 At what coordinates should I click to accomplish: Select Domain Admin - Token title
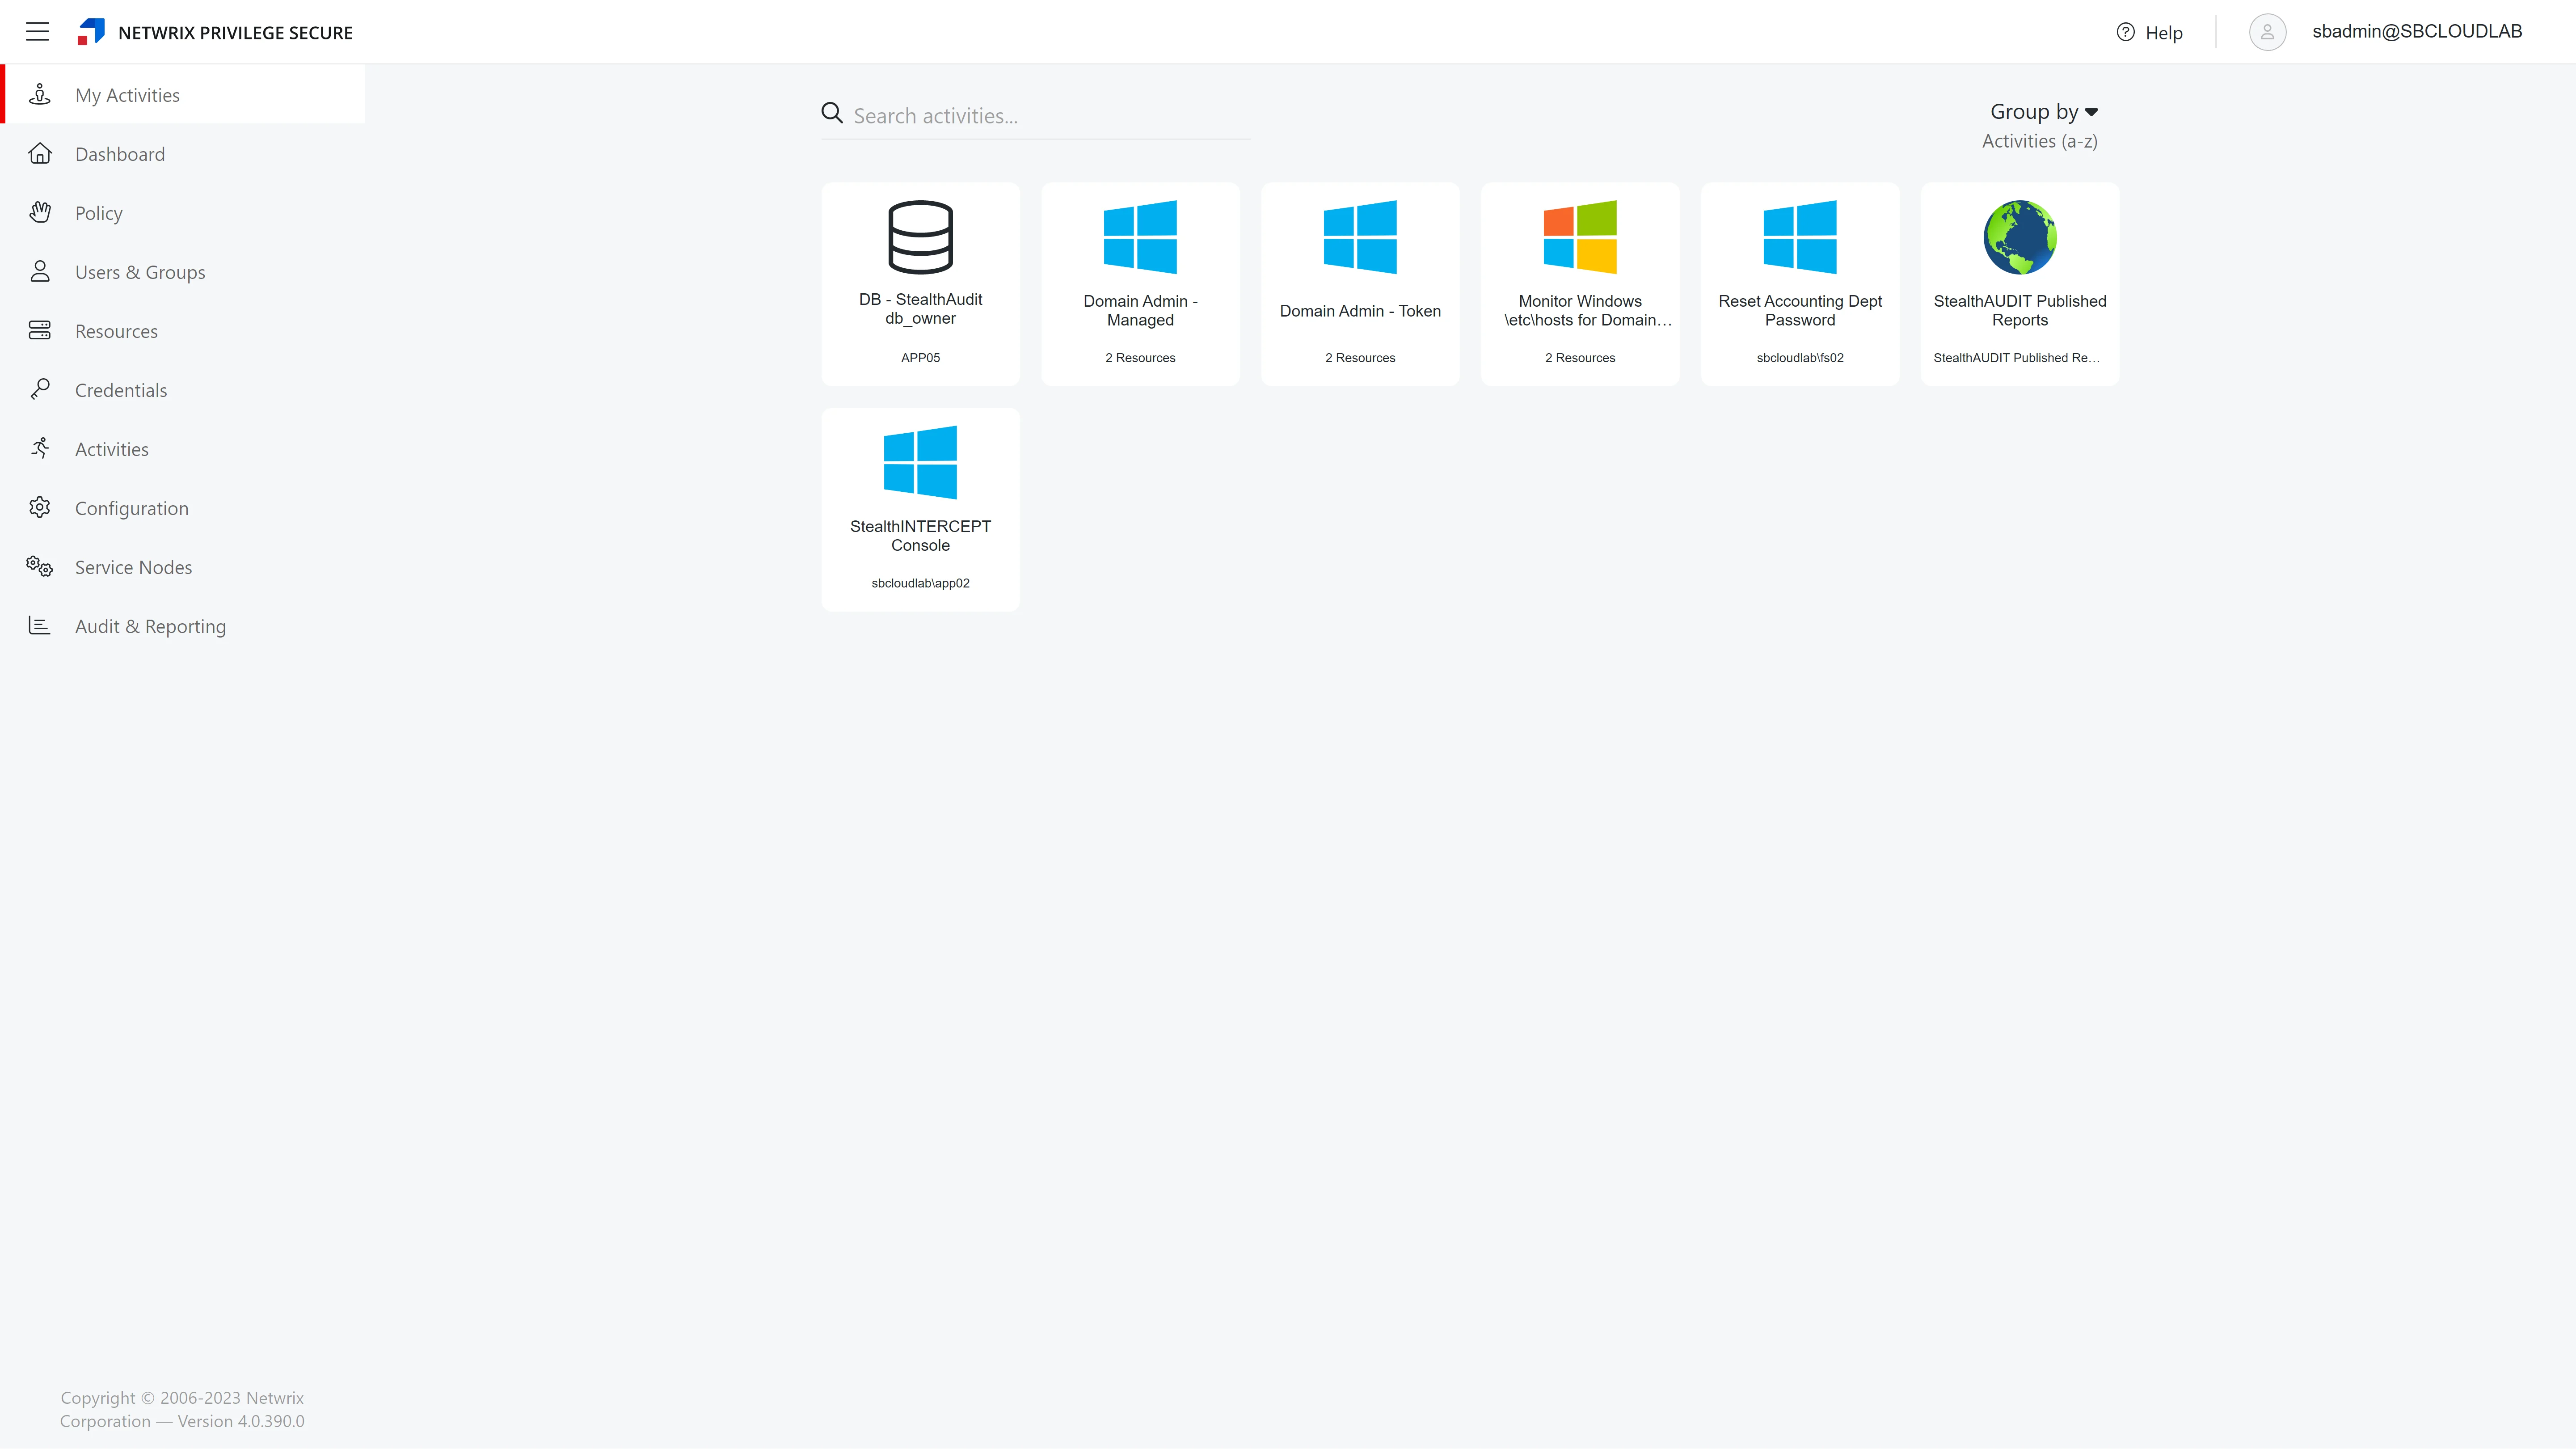pyautogui.click(x=1360, y=311)
